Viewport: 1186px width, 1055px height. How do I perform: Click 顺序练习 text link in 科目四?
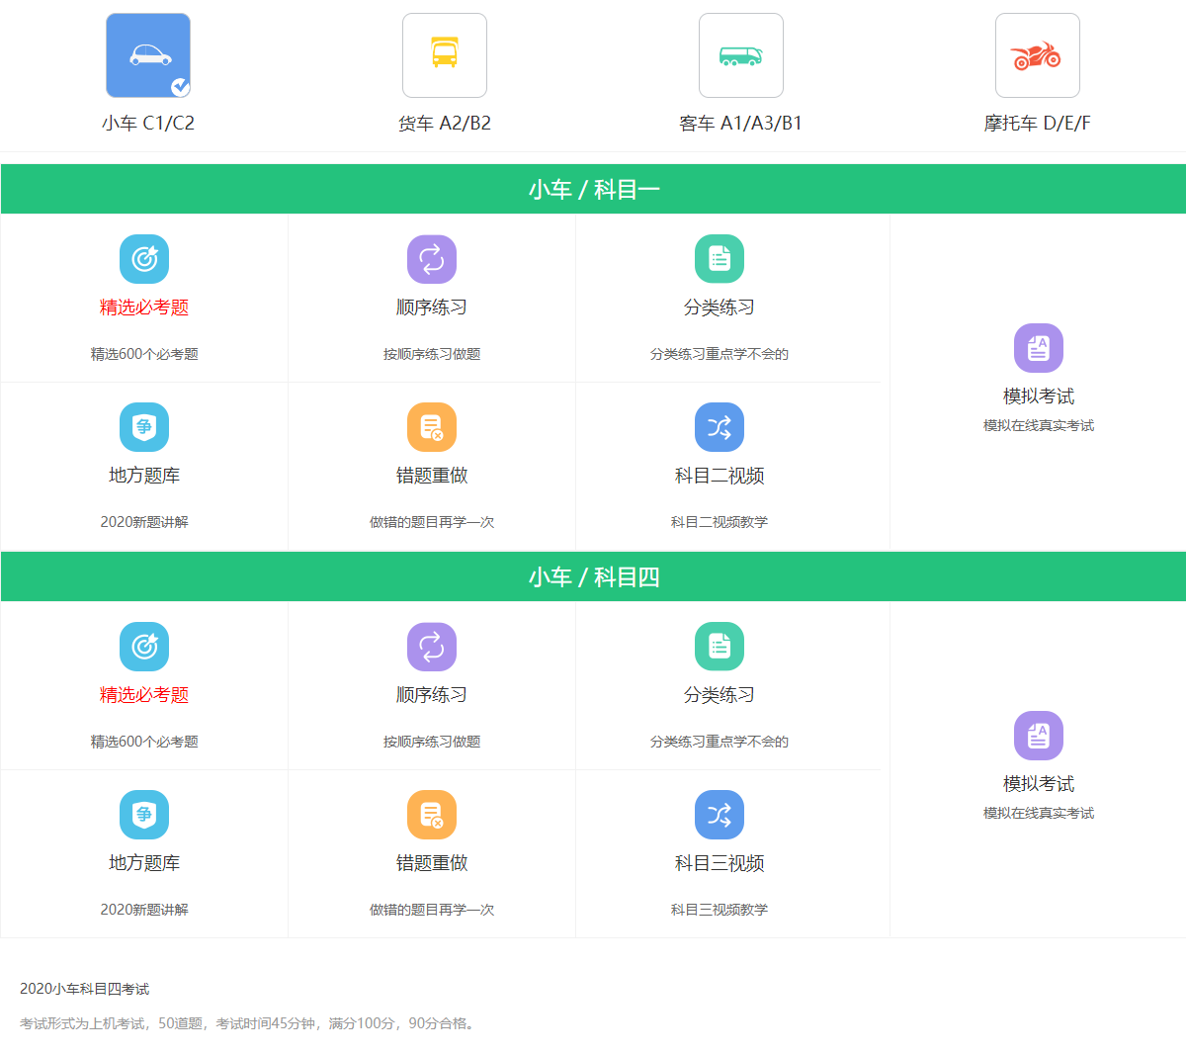point(432,695)
